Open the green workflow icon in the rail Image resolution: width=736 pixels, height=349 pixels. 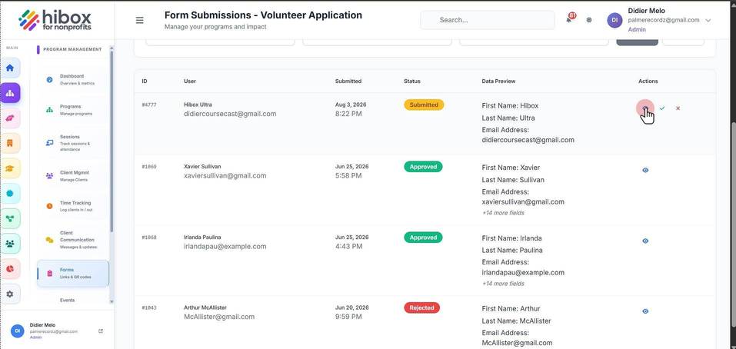click(x=10, y=218)
